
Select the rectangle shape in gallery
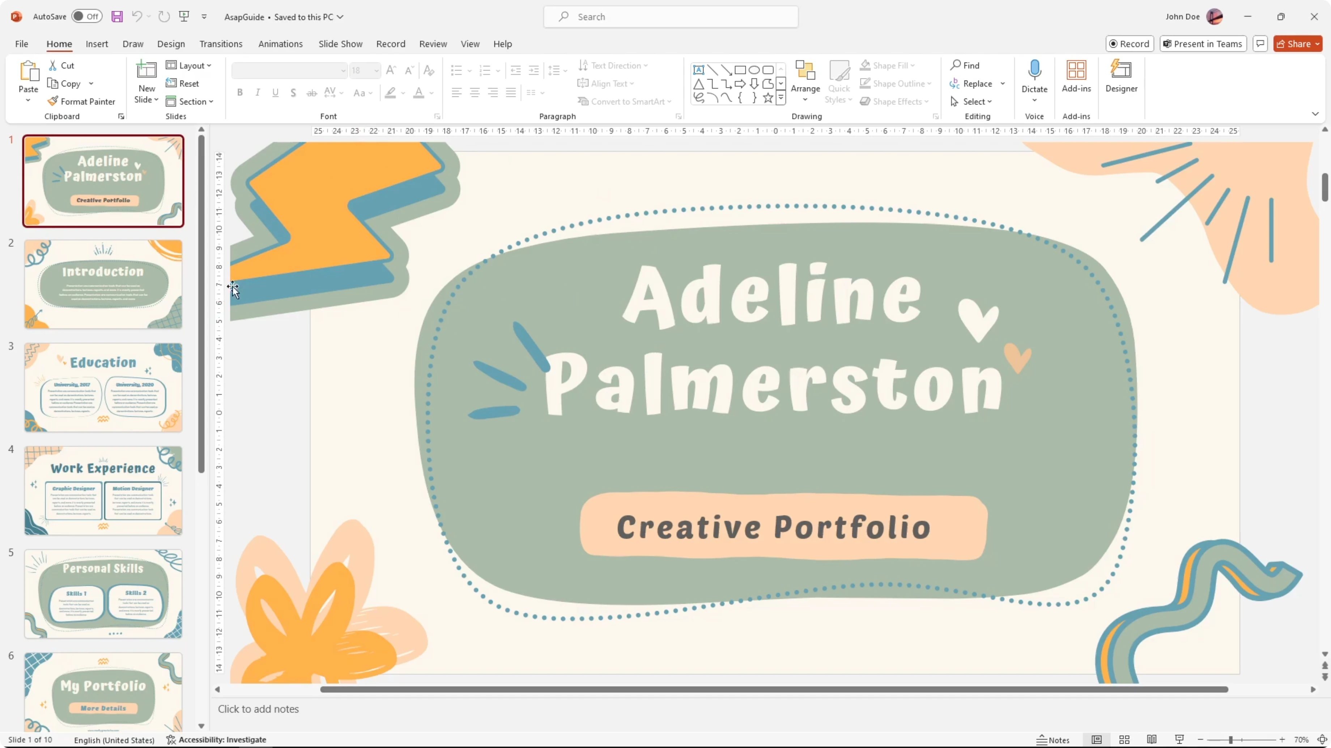click(x=740, y=70)
